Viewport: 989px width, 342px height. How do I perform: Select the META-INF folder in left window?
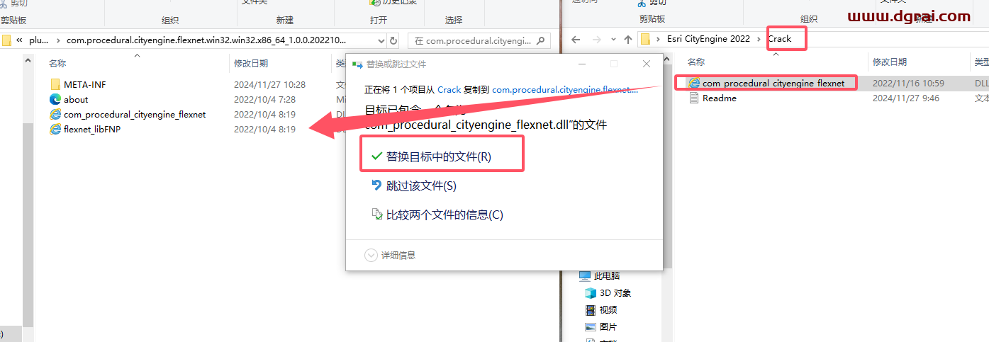(78, 84)
